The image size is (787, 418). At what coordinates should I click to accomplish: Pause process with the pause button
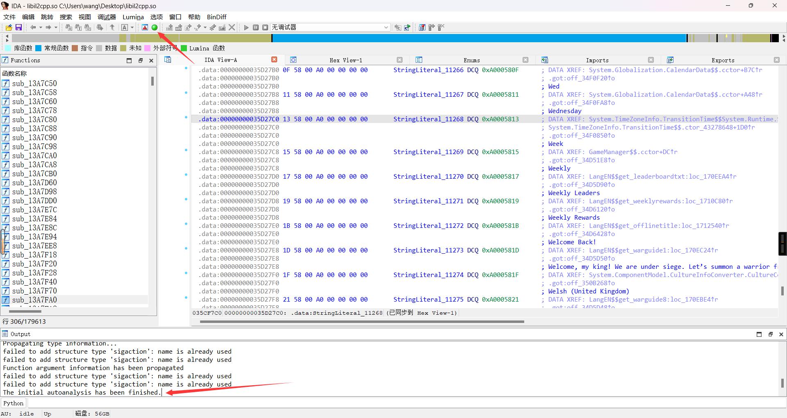pyautogui.click(x=256, y=27)
